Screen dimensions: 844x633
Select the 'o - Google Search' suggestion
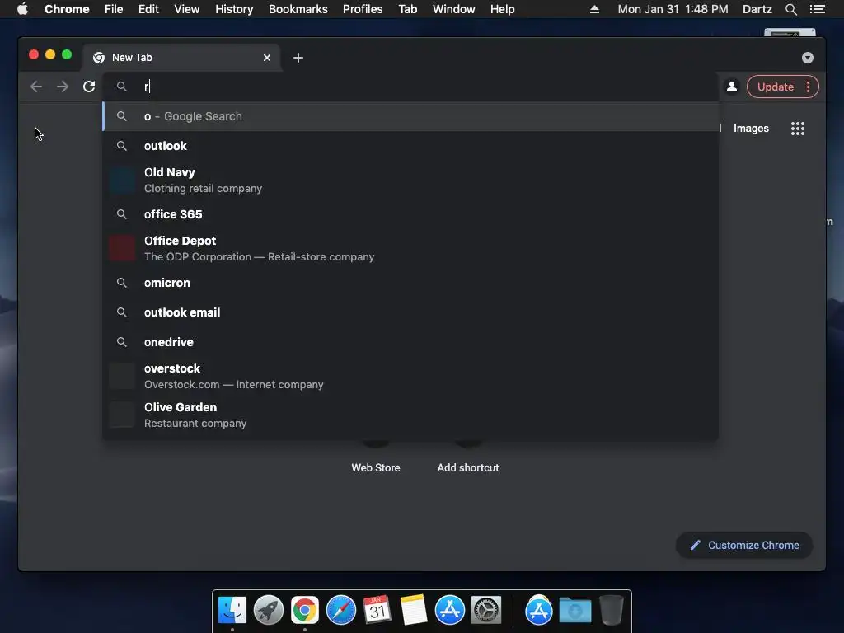coord(410,116)
